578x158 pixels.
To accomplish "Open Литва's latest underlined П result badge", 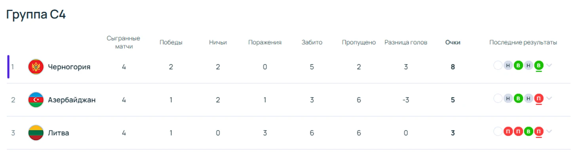I will 538,132.
